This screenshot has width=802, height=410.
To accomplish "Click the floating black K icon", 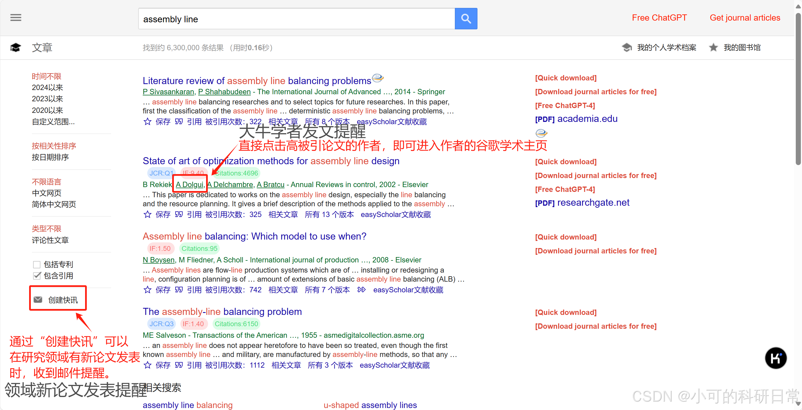I will [x=775, y=358].
